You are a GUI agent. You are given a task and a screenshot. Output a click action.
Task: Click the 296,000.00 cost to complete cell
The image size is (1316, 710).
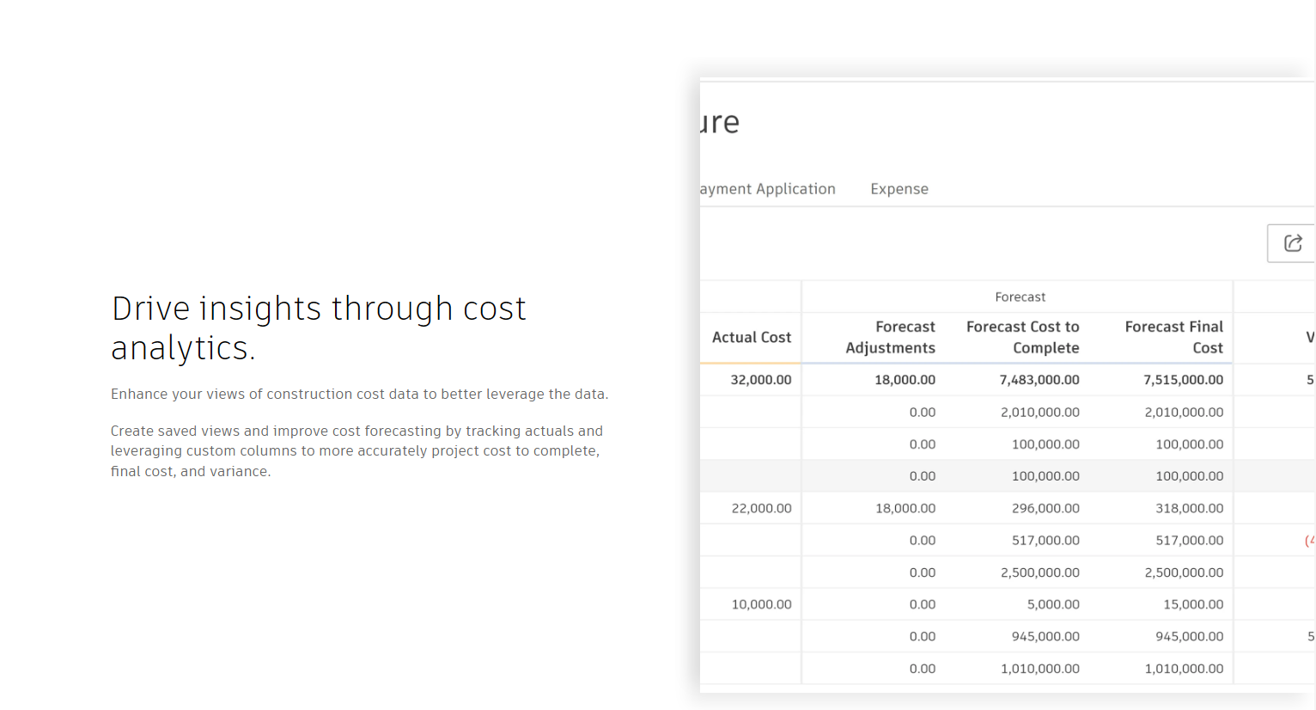tap(1045, 509)
